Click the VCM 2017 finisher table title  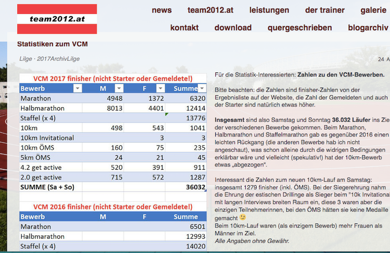click(113, 79)
